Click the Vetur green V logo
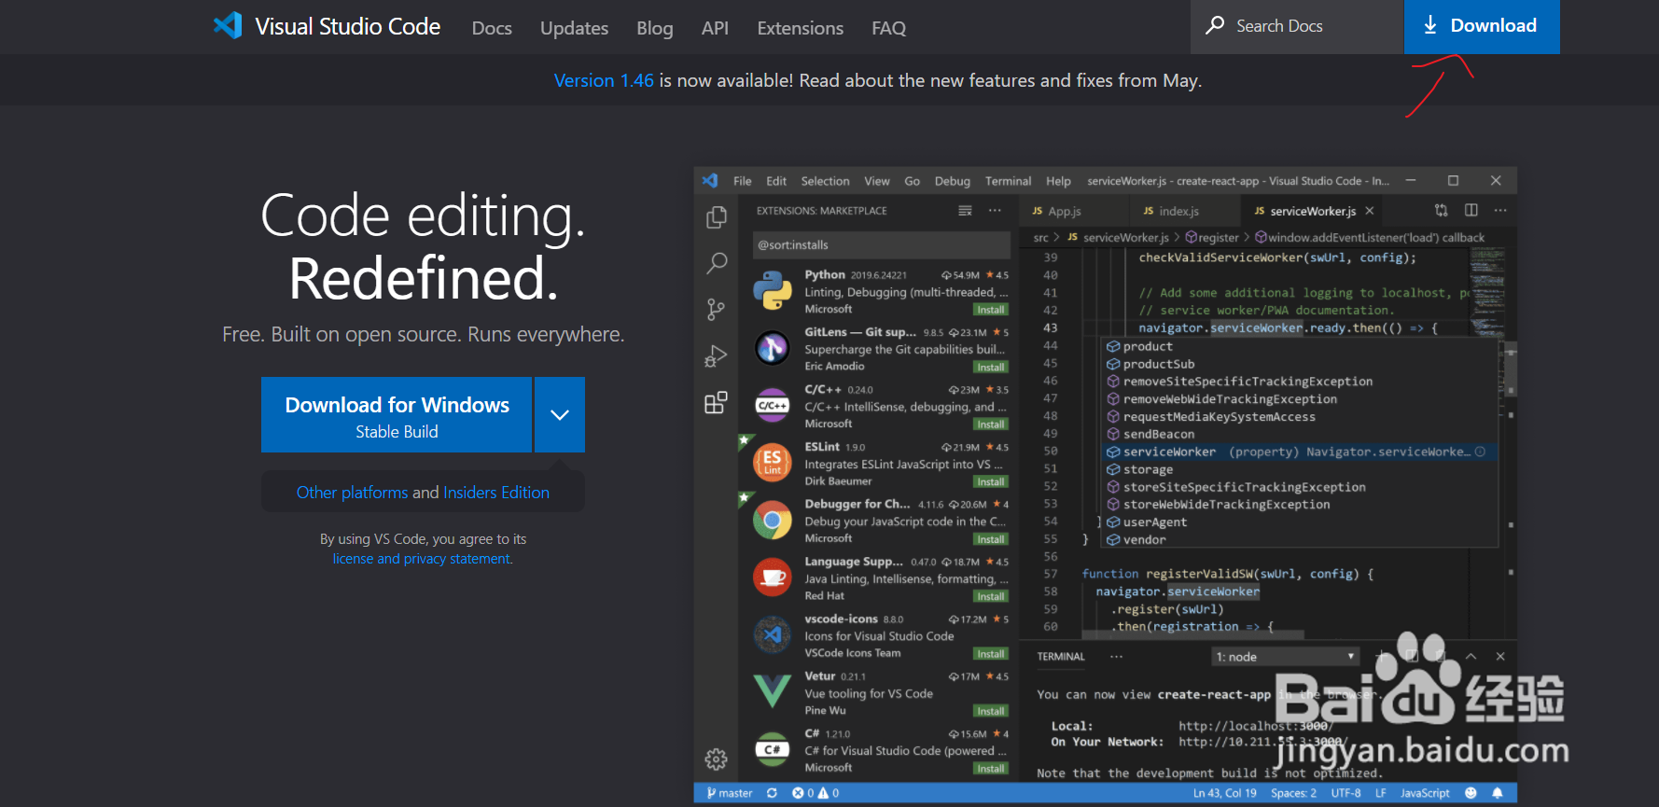The width and height of the screenshot is (1659, 807). (773, 691)
